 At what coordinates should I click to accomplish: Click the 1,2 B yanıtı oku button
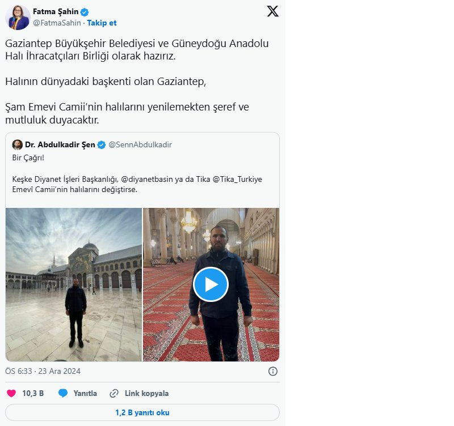click(142, 412)
